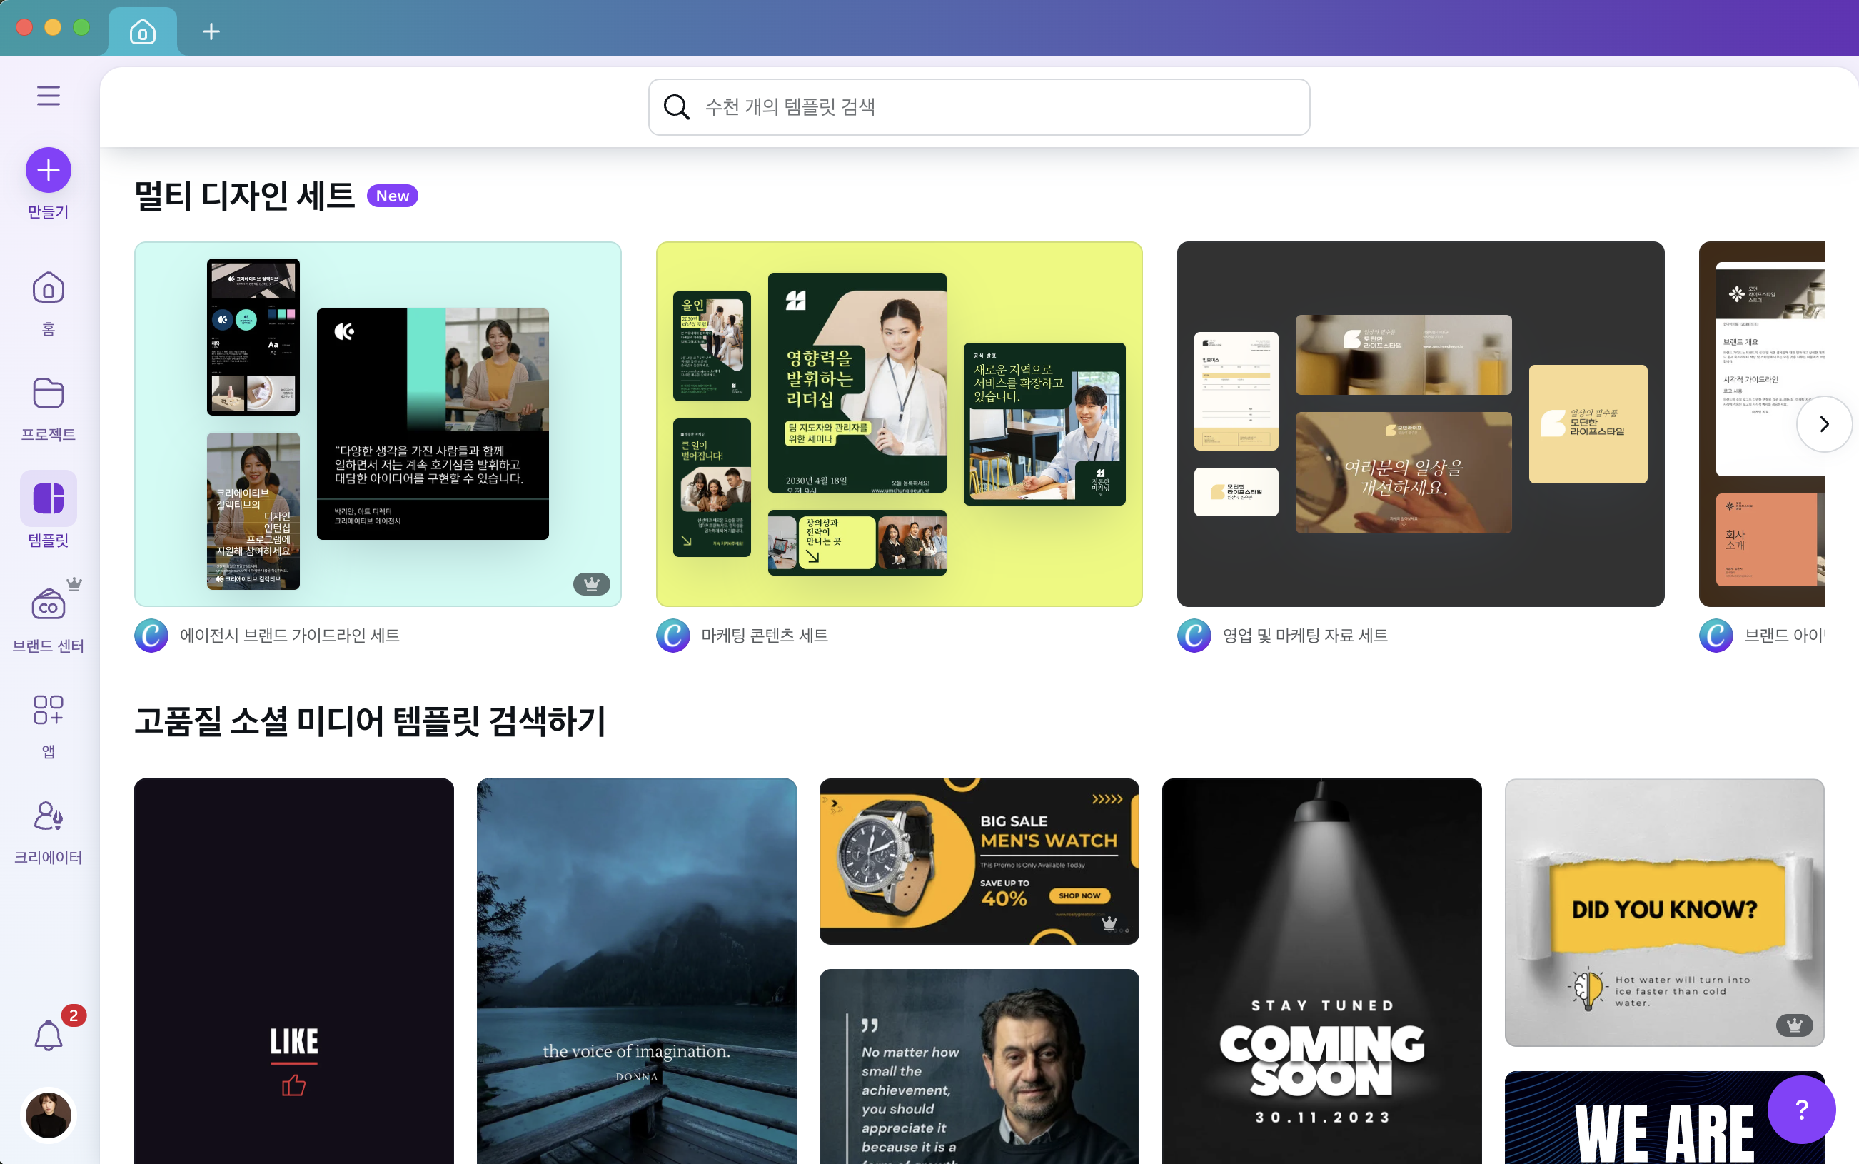The height and width of the screenshot is (1164, 1859).
Task: Click the 수천 개의 템플릿 검색 search field
Action: (x=992, y=107)
